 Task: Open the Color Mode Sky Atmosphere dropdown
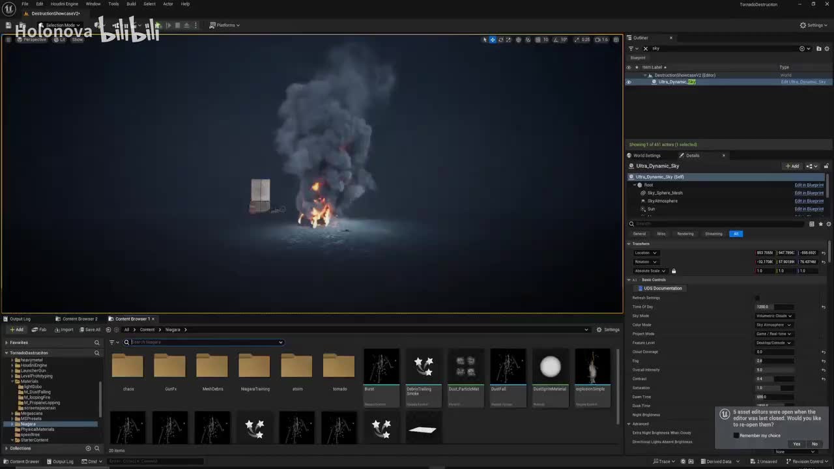point(774,325)
